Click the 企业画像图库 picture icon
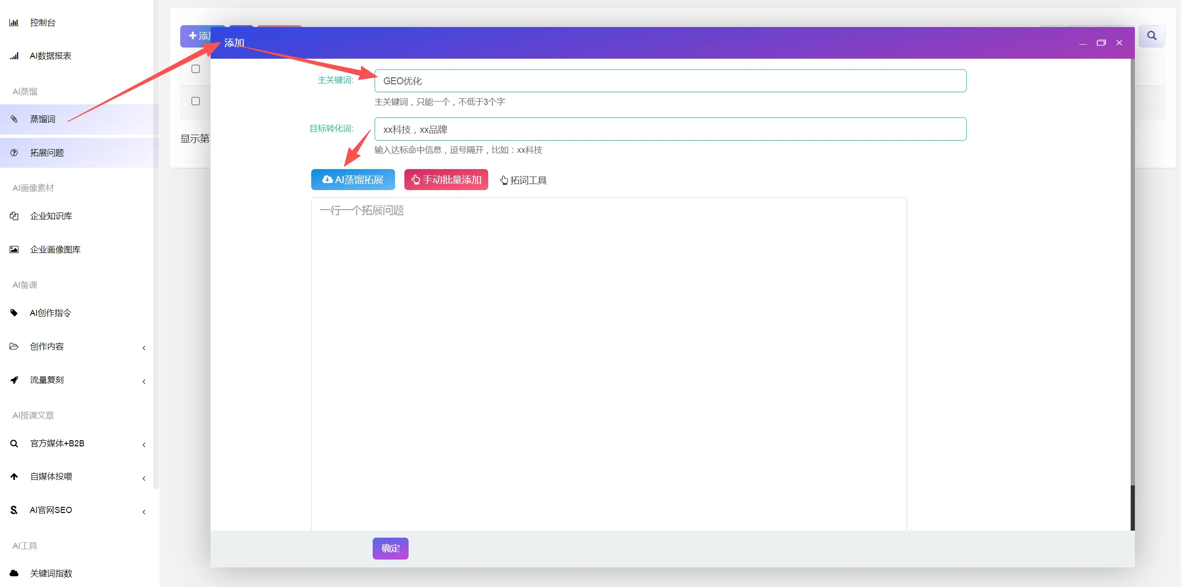 (x=14, y=250)
